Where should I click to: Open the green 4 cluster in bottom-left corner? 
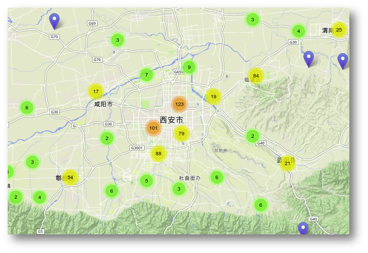[x=40, y=198]
